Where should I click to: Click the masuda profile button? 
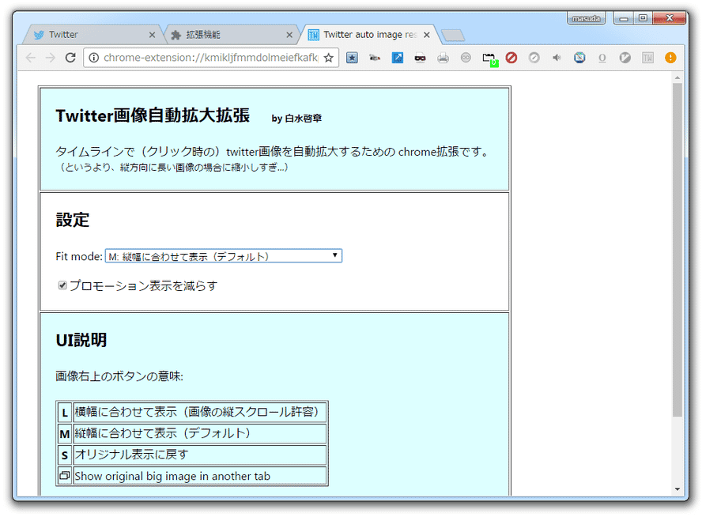[586, 18]
